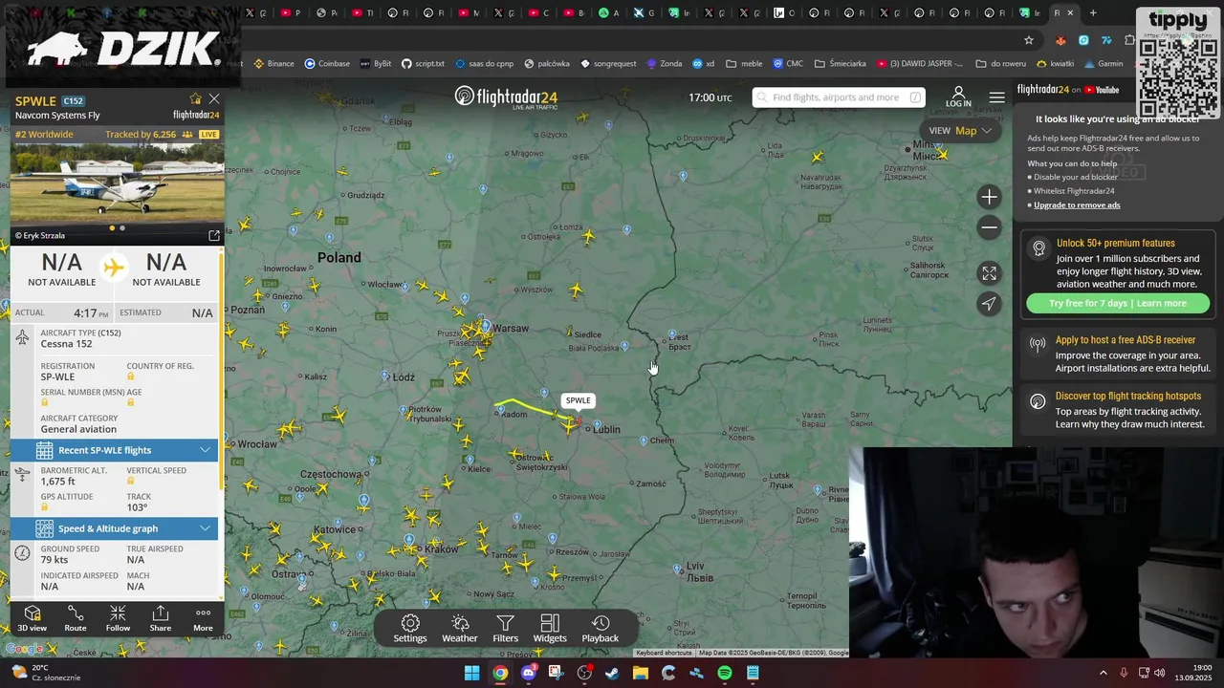
Task: Zoom out of the map
Action: (990, 227)
